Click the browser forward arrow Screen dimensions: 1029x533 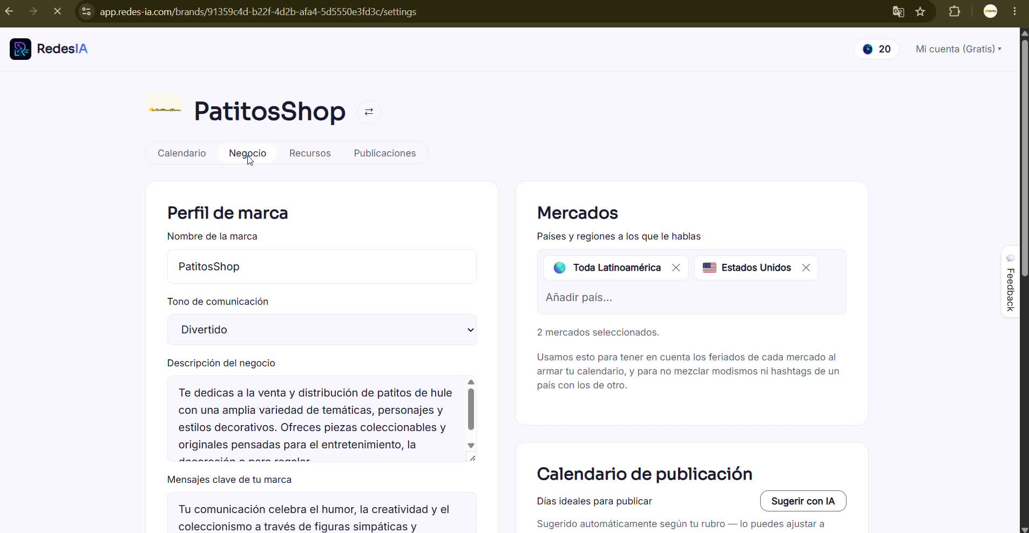click(33, 11)
